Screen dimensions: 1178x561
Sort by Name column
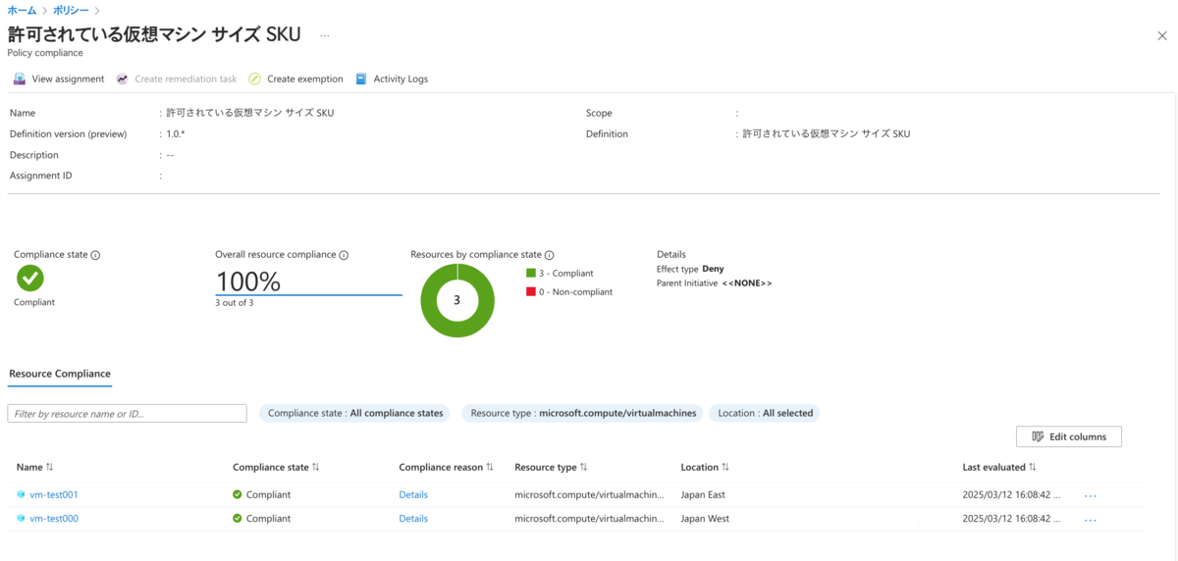pos(35,467)
